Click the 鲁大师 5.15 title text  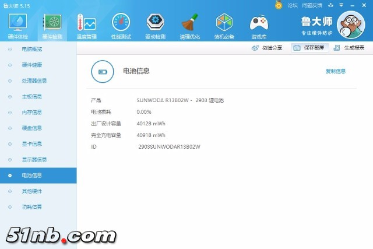click(x=17, y=6)
